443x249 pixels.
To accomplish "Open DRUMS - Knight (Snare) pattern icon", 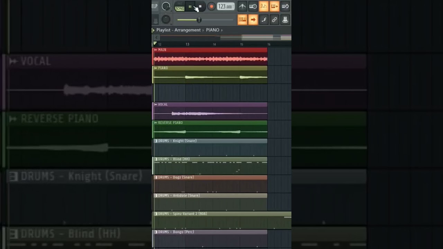I will pyautogui.click(x=156, y=141).
